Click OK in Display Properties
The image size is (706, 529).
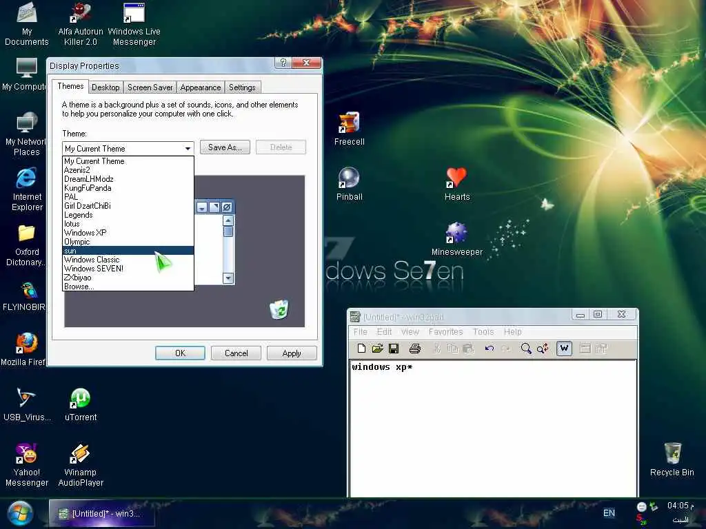(180, 353)
